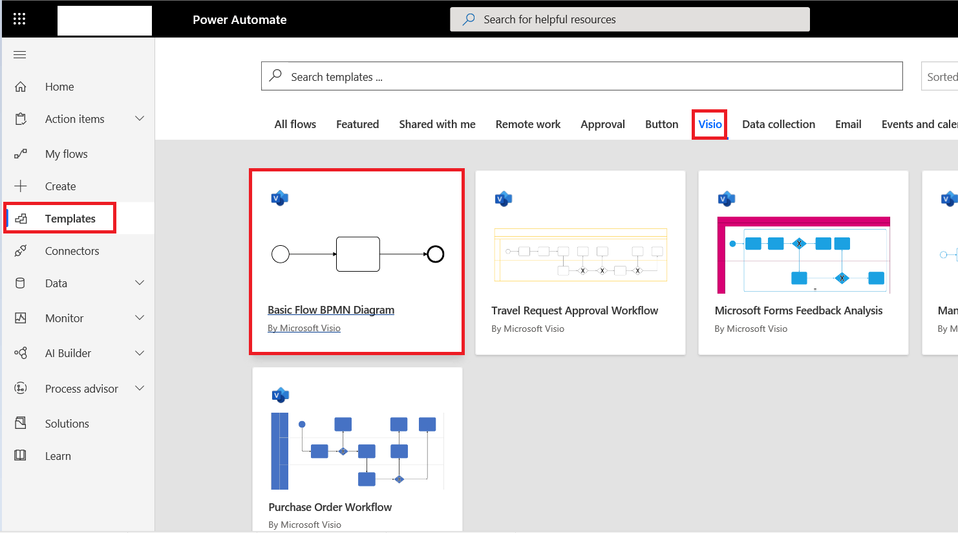Open My flows in sidebar
The width and height of the screenshot is (958, 533).
(x=67, y=154)
